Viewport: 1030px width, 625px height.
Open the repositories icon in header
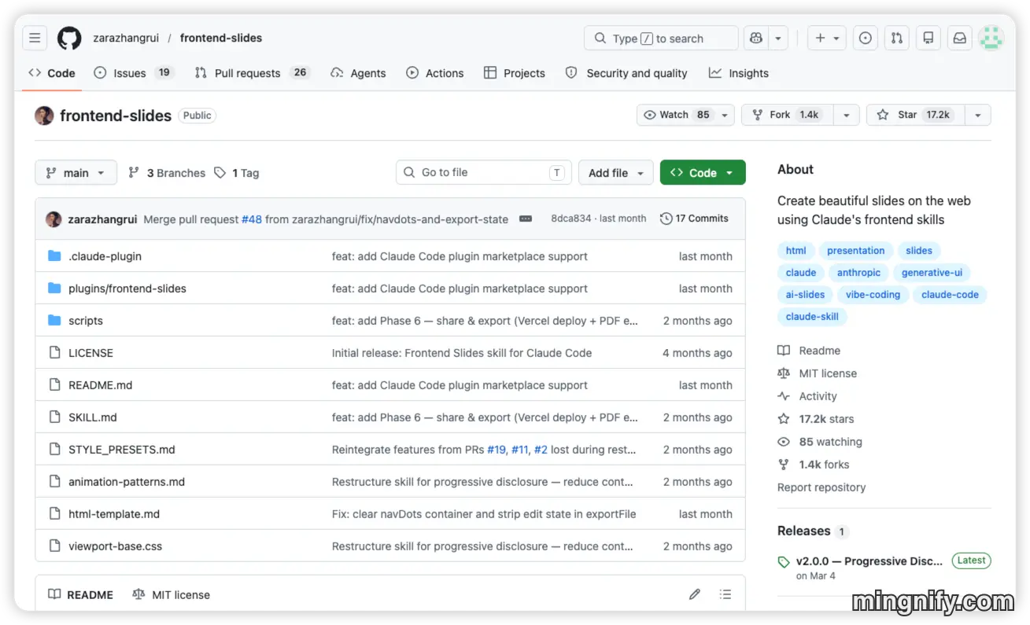coord(928,38)
